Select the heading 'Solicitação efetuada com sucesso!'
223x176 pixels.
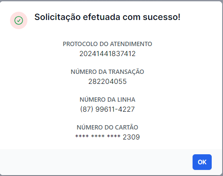click(107, 17)
